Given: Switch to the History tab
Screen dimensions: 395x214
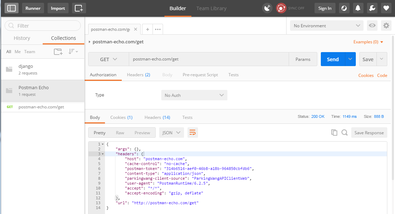Looking at the screenshot, I should click(22, 38).
